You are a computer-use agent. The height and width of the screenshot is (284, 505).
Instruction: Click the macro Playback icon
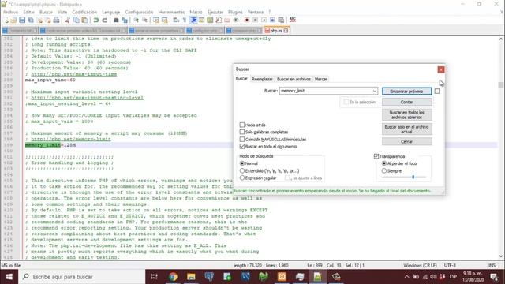pos(264,20)
